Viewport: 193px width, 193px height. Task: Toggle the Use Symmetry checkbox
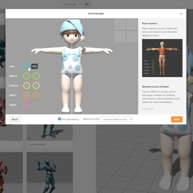click(59, 119)
